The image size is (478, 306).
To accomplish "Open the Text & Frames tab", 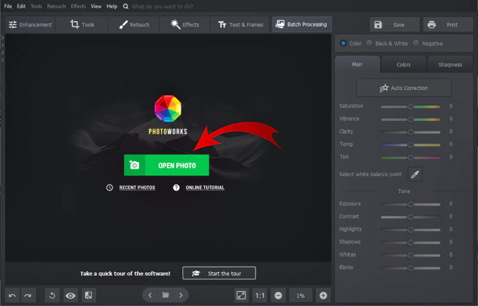I will point(240,25).
